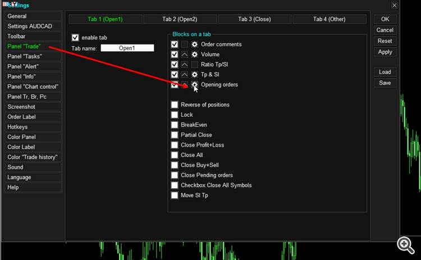
Task: Click the Cancel button
Action: (x=385, y=30)
